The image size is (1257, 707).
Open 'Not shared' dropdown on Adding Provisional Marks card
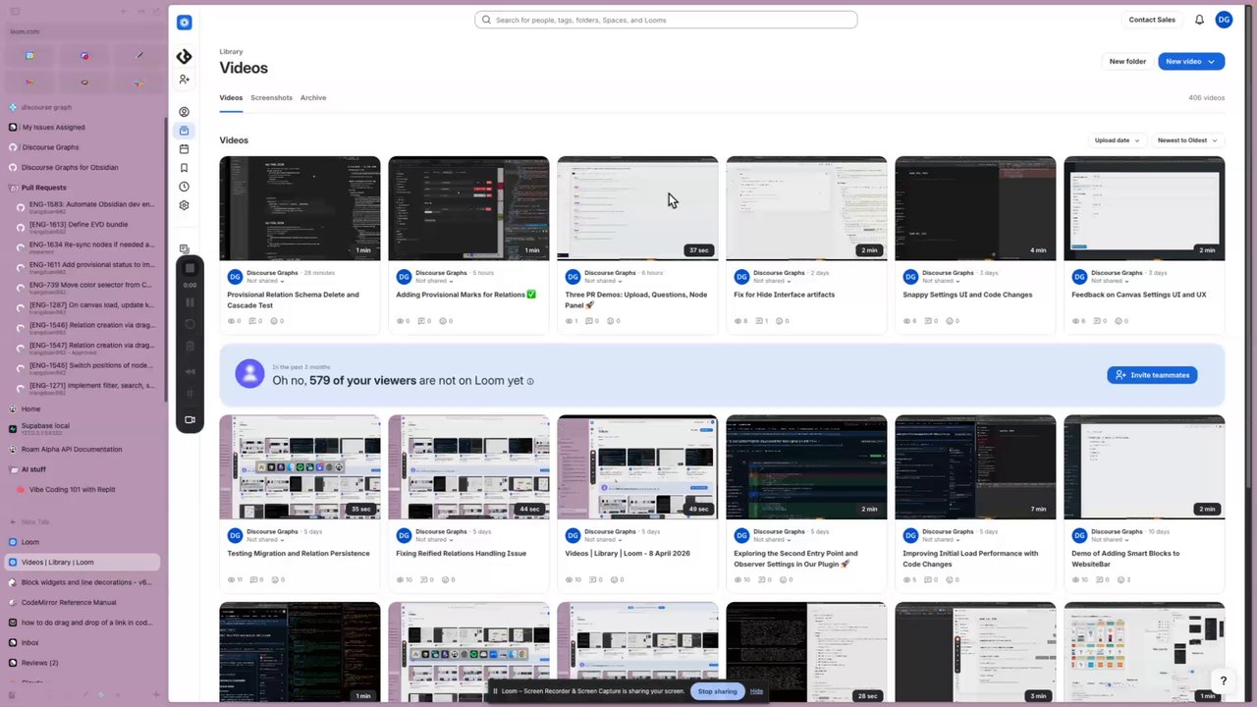click(x=434, y=281)
